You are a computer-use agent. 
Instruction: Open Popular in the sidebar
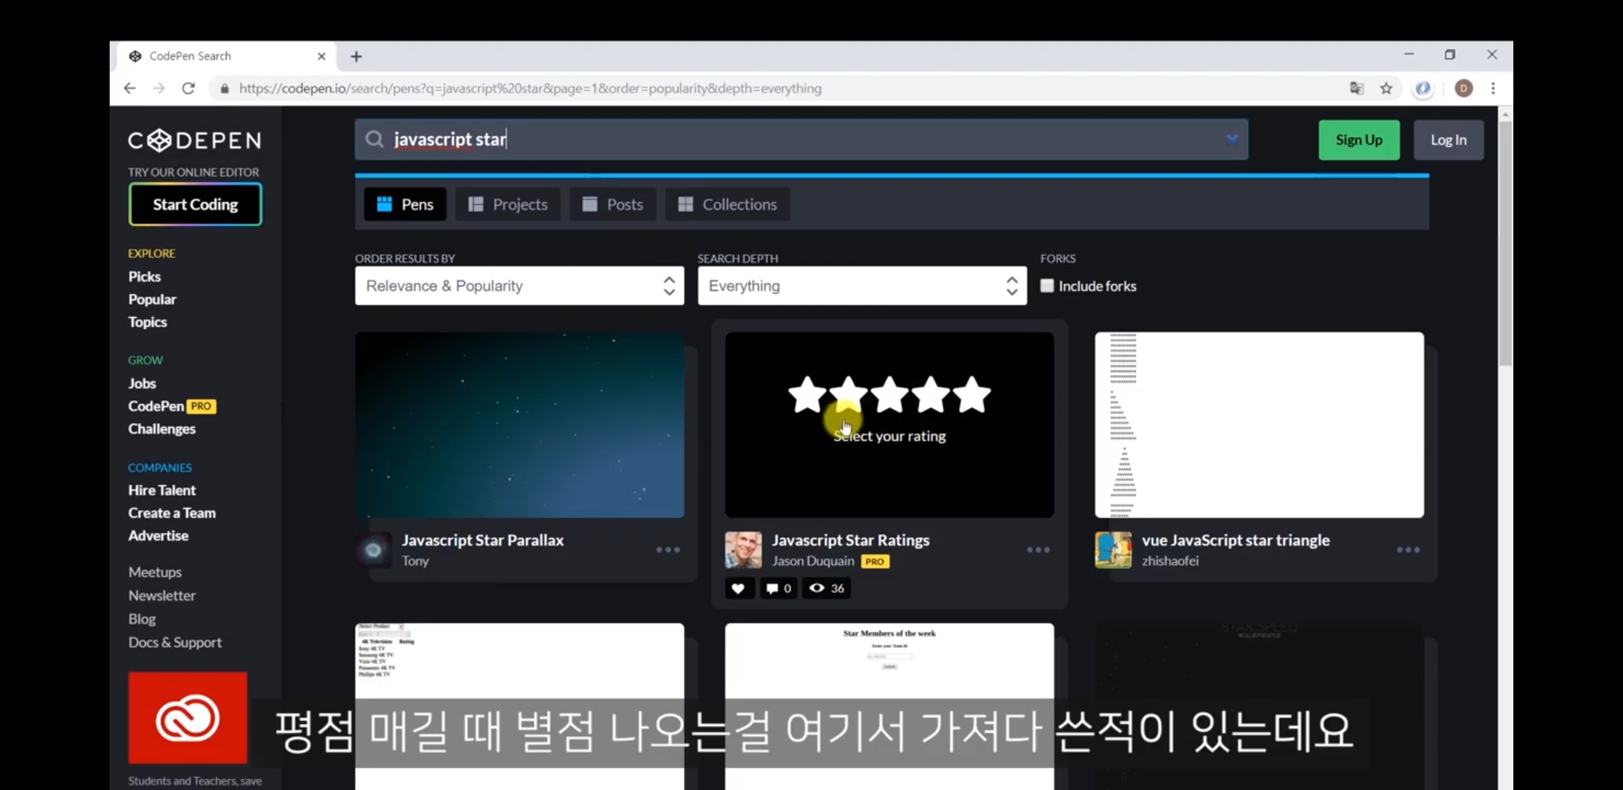pyautogui.click(x=152, y=300)
